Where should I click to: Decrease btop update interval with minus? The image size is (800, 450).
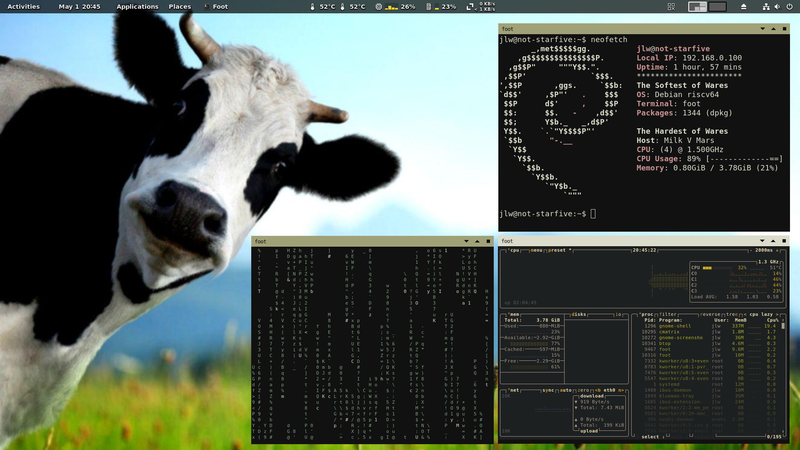point(751,250)
